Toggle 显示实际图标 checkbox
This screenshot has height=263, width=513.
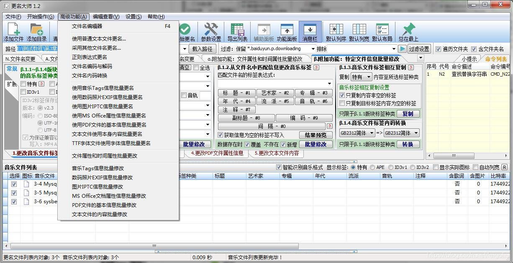pyautogui.click(x=436, y=167)
